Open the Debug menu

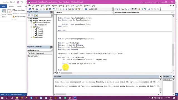(x=61, y=6)
